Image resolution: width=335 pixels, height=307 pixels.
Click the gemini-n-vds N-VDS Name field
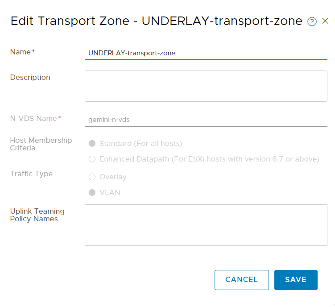[206, 119]
